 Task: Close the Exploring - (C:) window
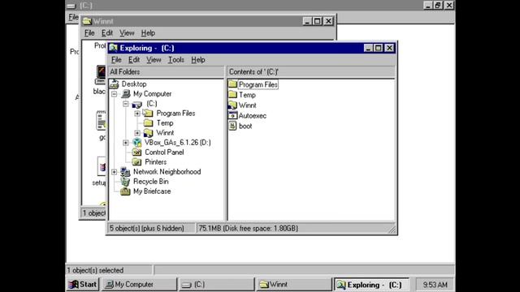(x=389, y=48)
